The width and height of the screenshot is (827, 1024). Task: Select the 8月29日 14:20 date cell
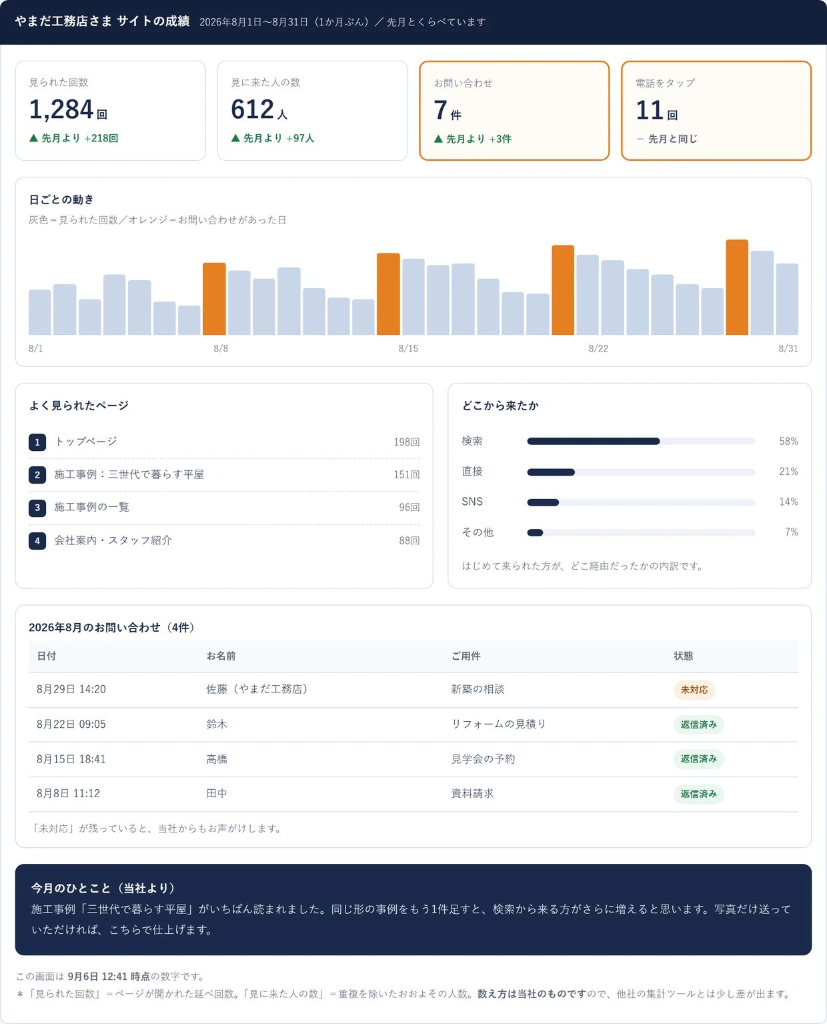coord(71,690)
